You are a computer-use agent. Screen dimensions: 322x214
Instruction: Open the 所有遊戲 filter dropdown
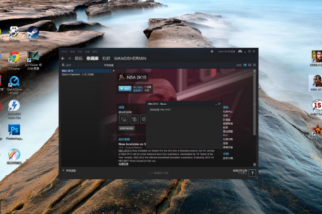[x=109, y=65]
